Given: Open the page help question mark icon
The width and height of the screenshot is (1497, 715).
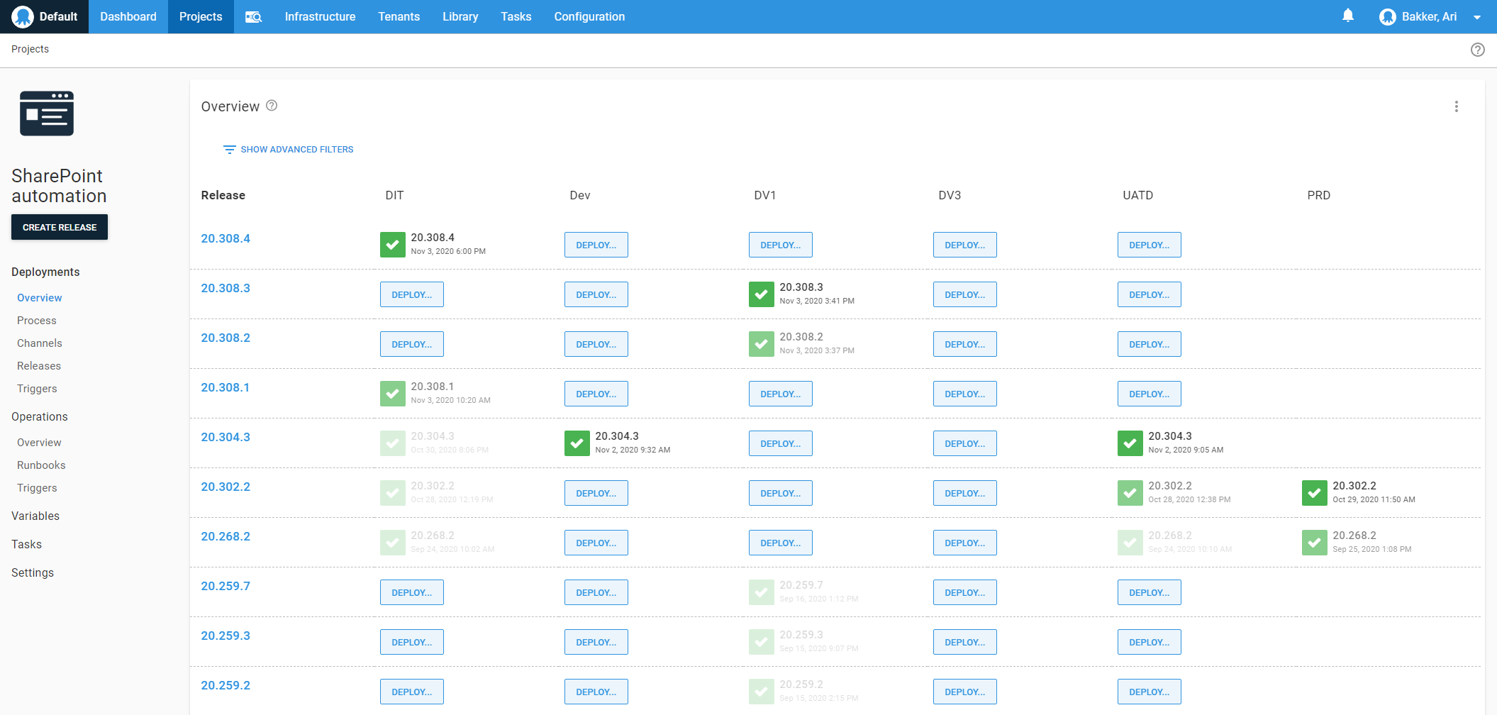Looking at the screenshot, I should pos(1477,50).
